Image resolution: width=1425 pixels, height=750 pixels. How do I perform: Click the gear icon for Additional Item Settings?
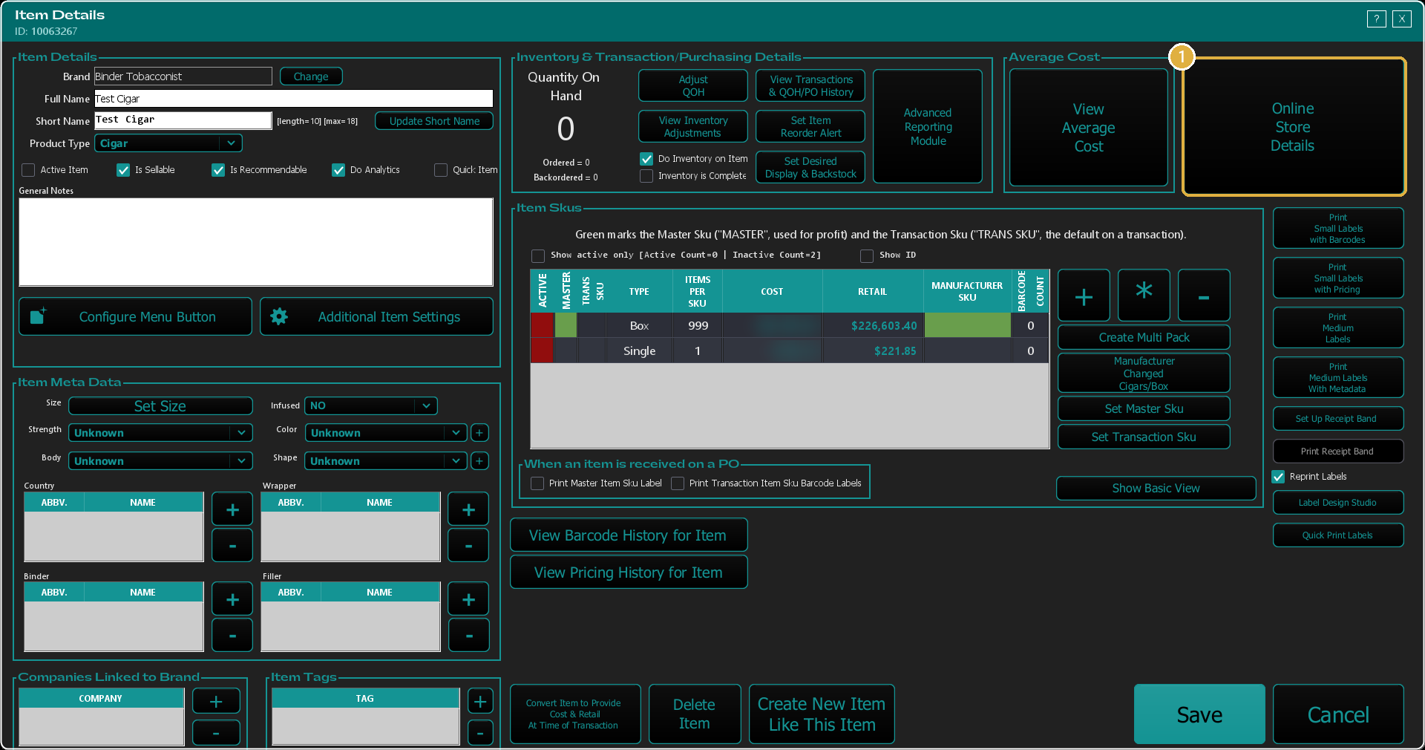click(x=279, y=316)
